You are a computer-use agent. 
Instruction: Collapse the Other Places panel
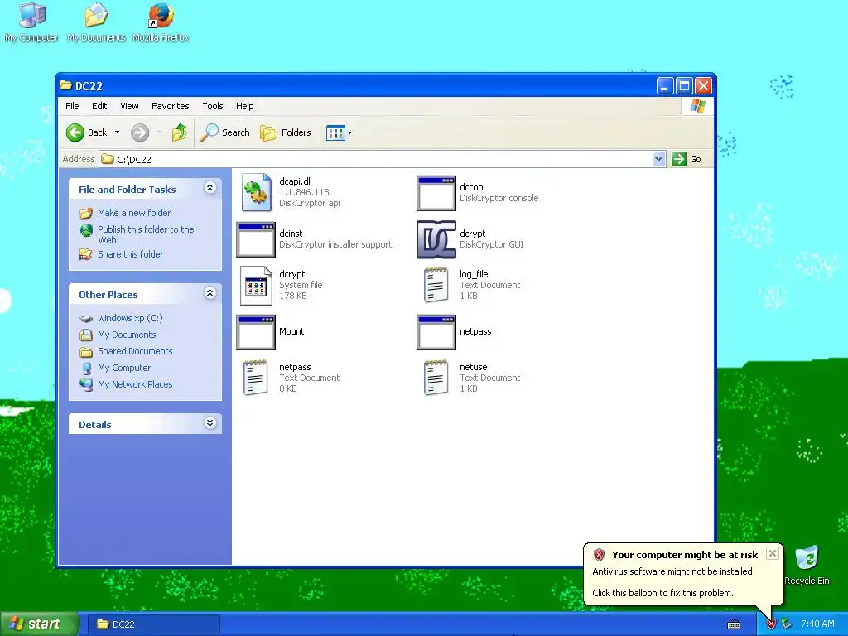point(210,293)
